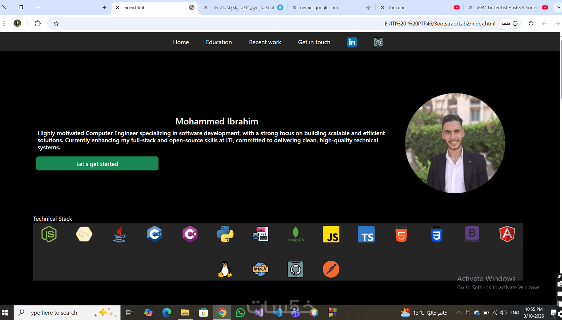Click the SQL database icon

coord(260,234)
